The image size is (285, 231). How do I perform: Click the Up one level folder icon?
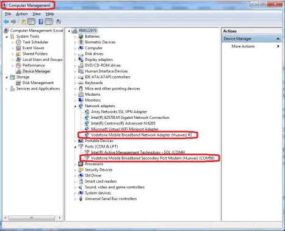(24, 22)
